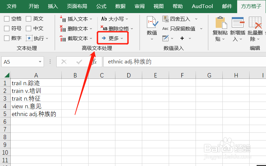
Task: Switch to the Page Layout (页面布局) tab
Action: click(x=77, y=6)
